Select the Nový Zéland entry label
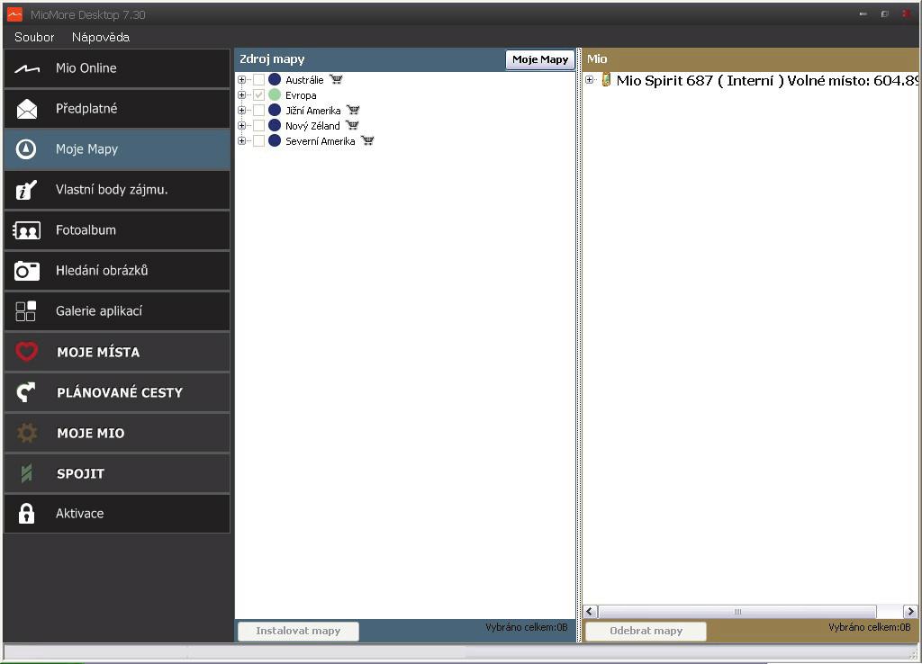The height and width of the screenshot is (664, 922). [x=312, y=126]
